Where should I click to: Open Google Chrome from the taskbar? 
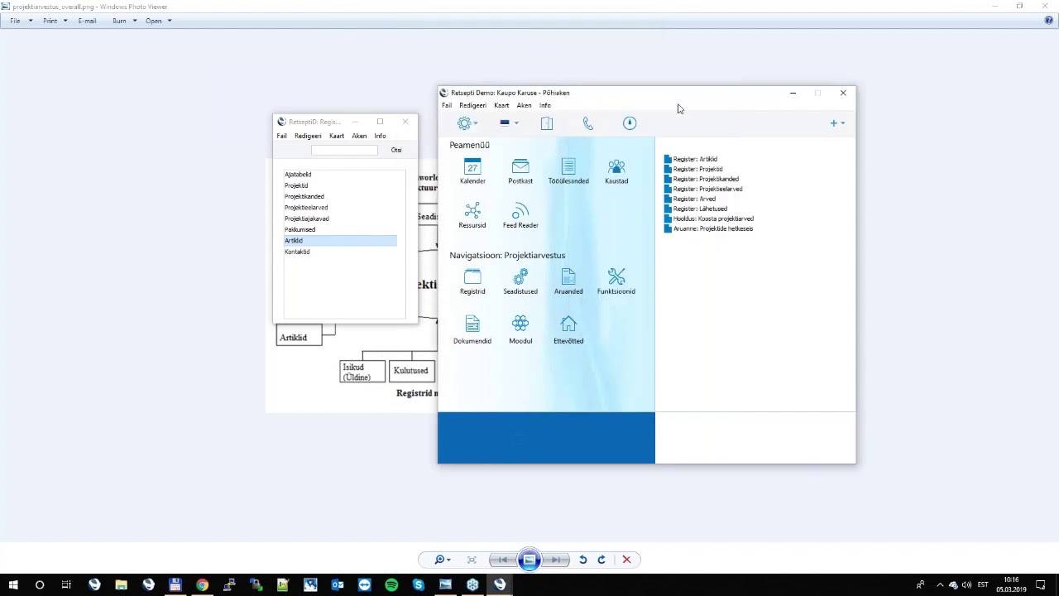point(202,585)
